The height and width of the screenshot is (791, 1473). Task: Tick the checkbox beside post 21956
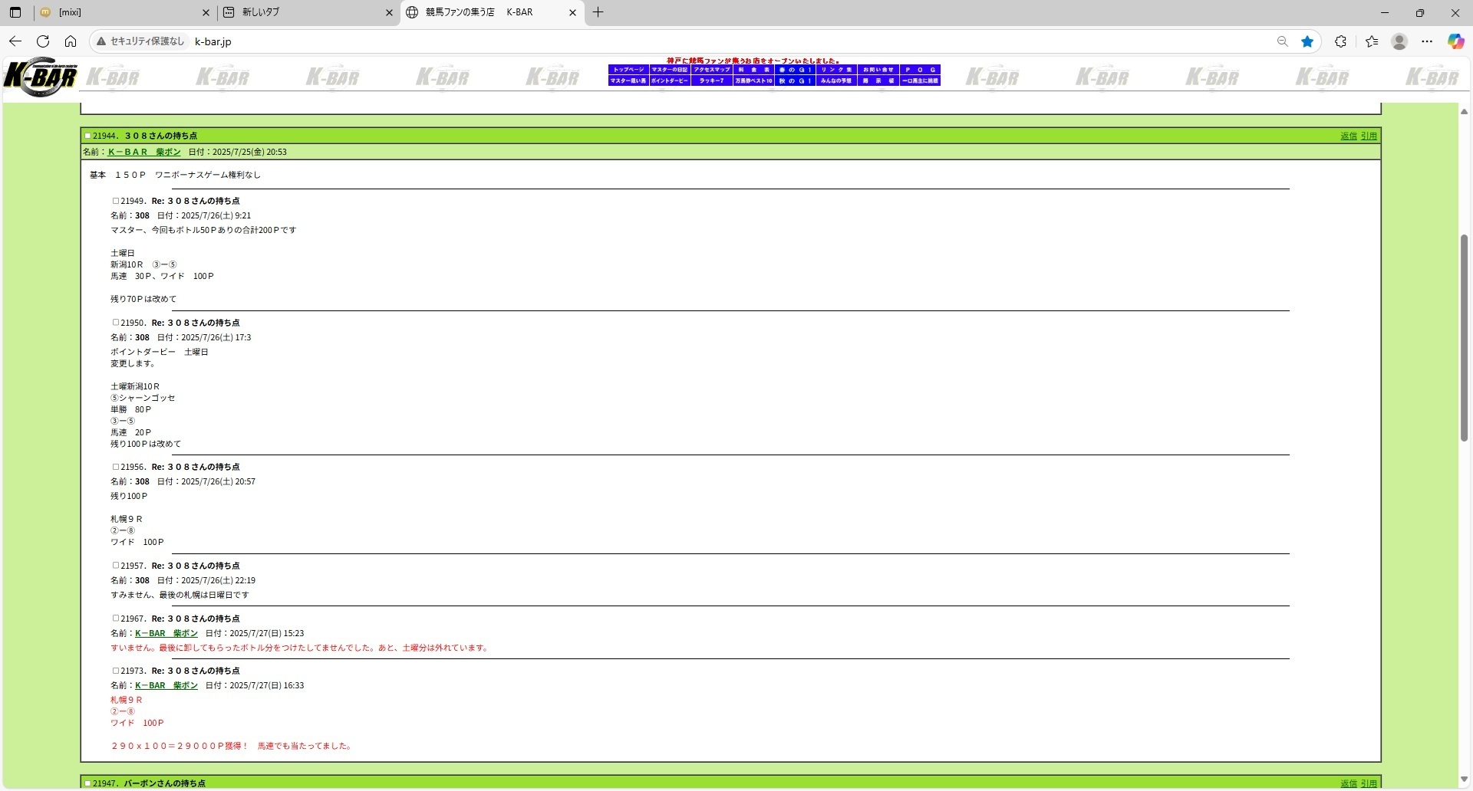(x=116, y=467)
